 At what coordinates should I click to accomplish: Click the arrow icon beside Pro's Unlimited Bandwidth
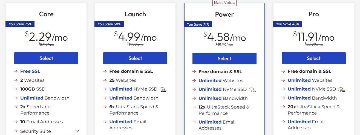[283, 98]
